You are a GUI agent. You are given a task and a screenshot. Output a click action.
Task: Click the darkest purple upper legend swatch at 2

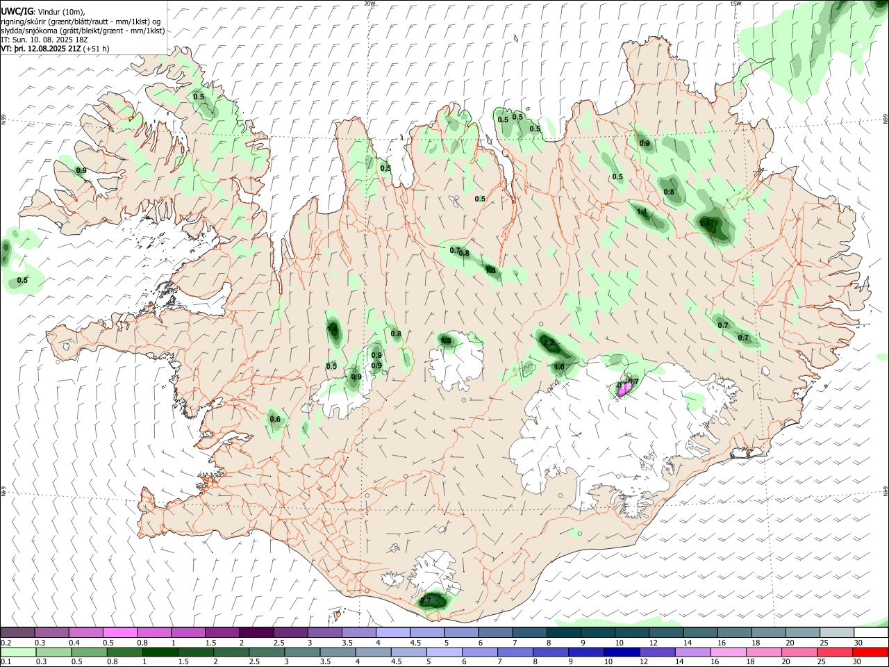[x=256, y=632]
